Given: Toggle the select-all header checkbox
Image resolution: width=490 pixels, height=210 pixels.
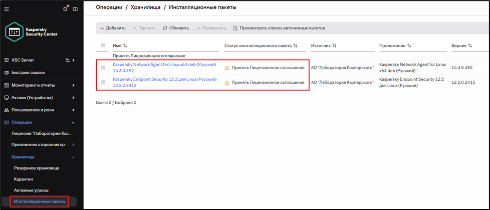Looking at the screenshot, I should coord(103,45).
